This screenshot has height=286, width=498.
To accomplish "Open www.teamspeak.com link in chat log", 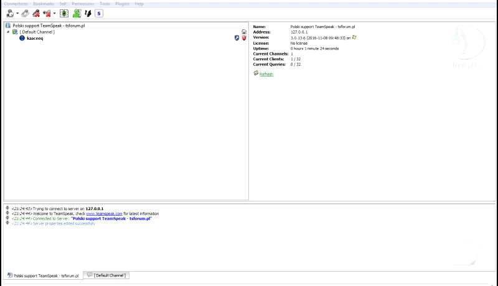I will (x=104, y=214).
